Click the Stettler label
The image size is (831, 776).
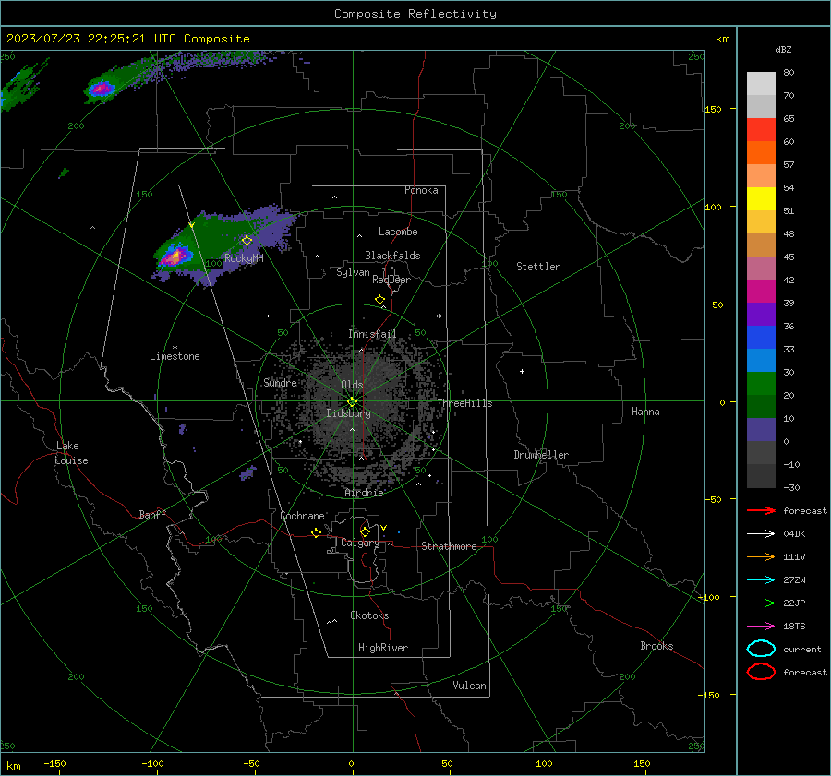[x=538, y=267]
